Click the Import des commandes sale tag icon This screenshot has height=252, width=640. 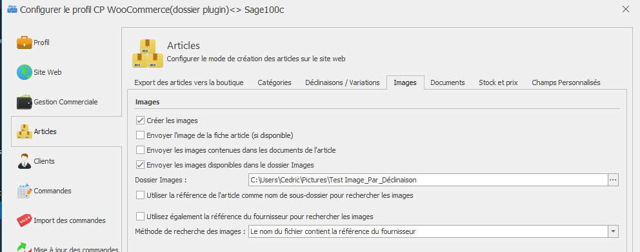point(25,220)
